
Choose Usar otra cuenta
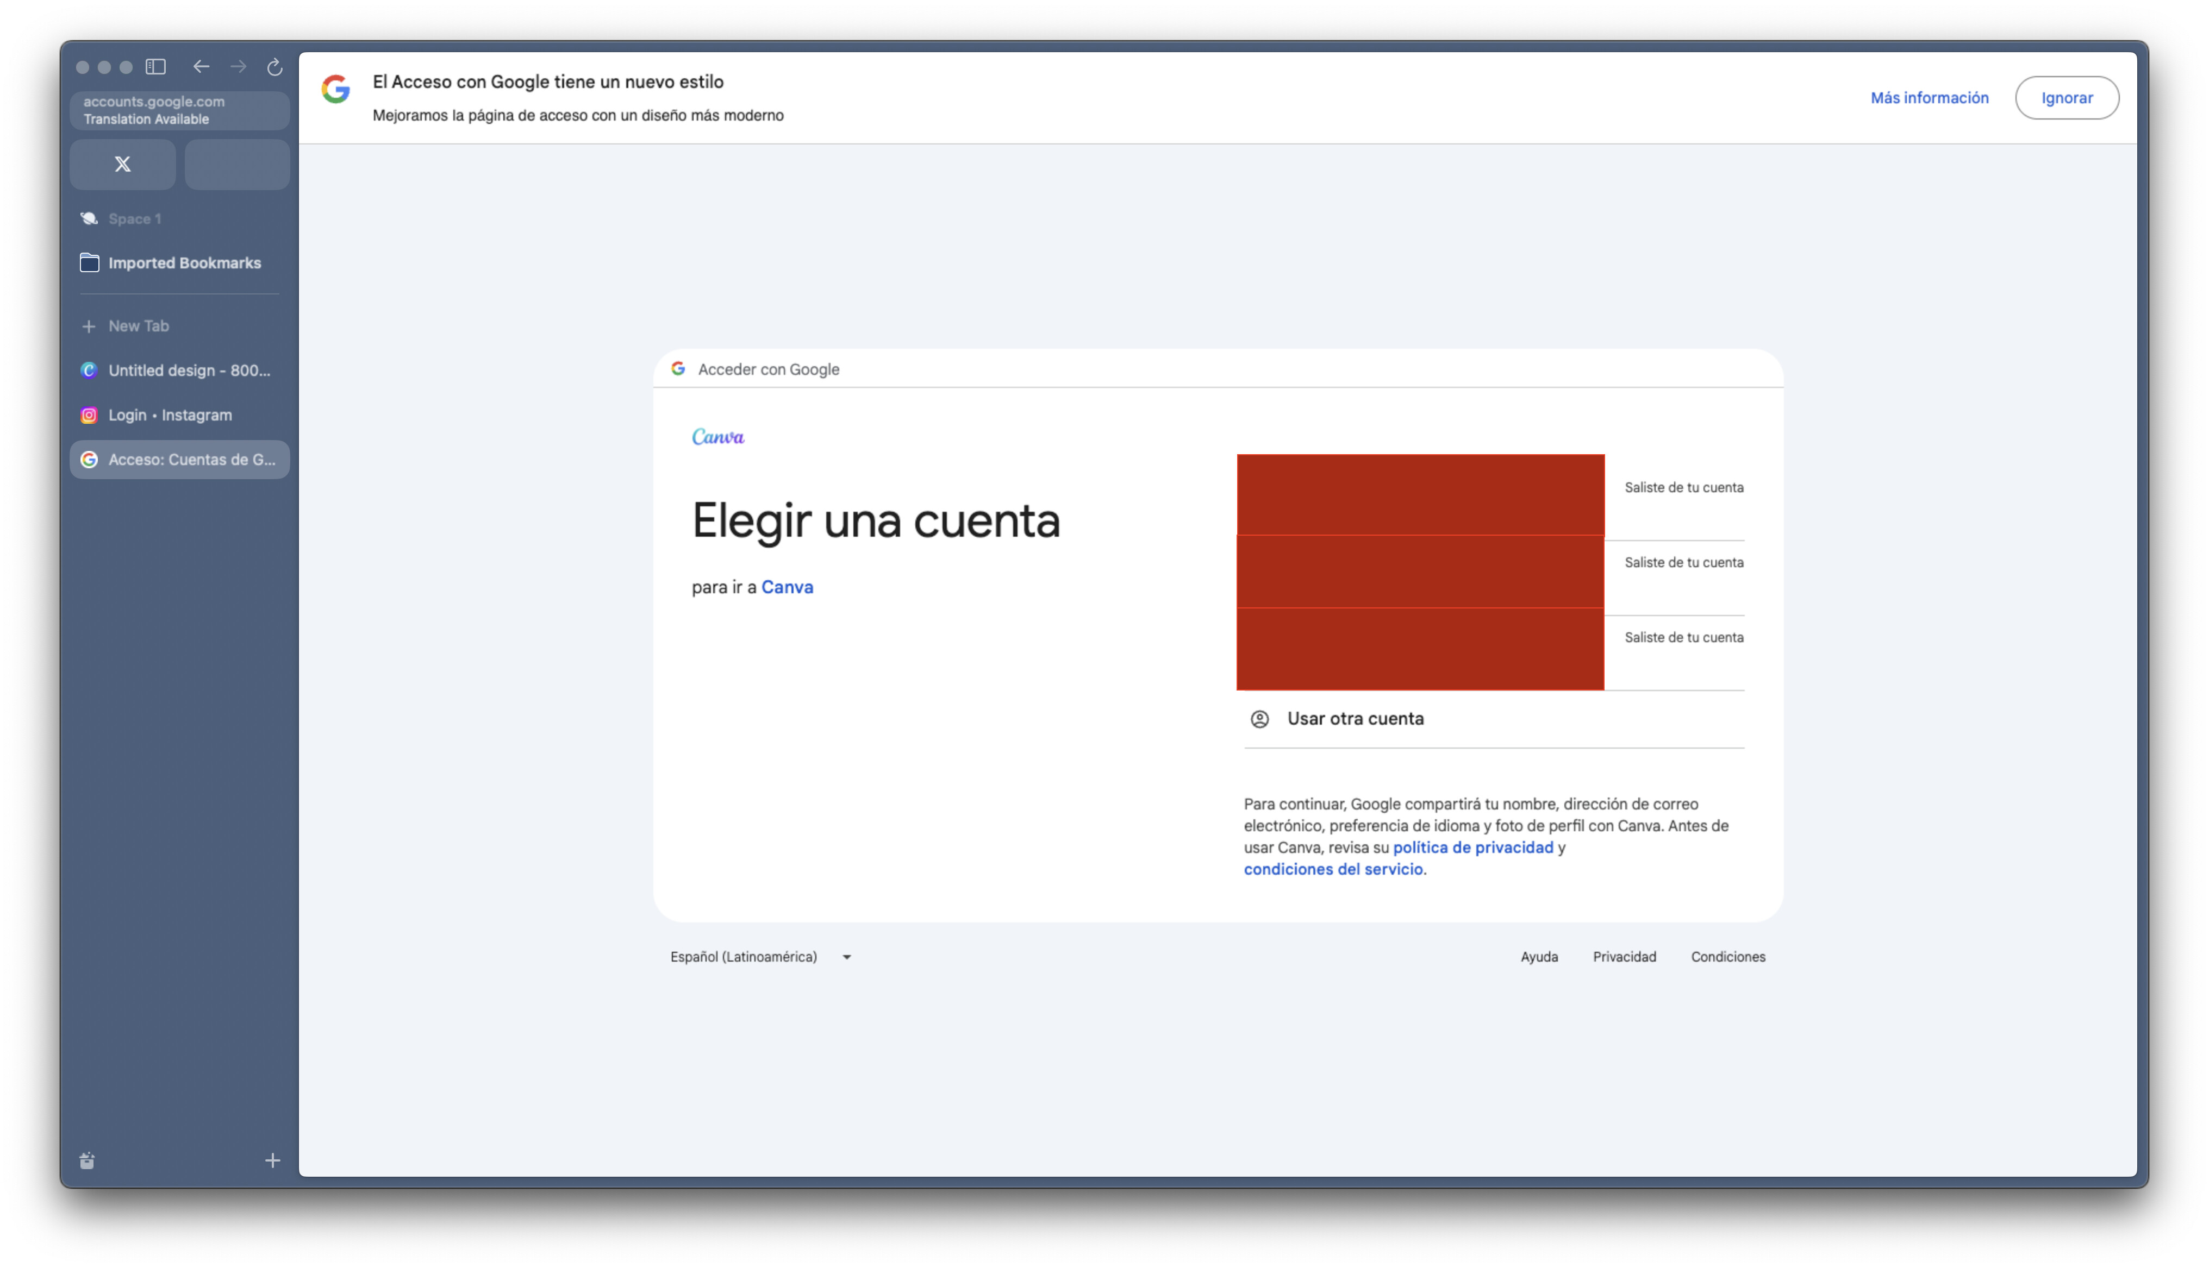pos(1494,719)
